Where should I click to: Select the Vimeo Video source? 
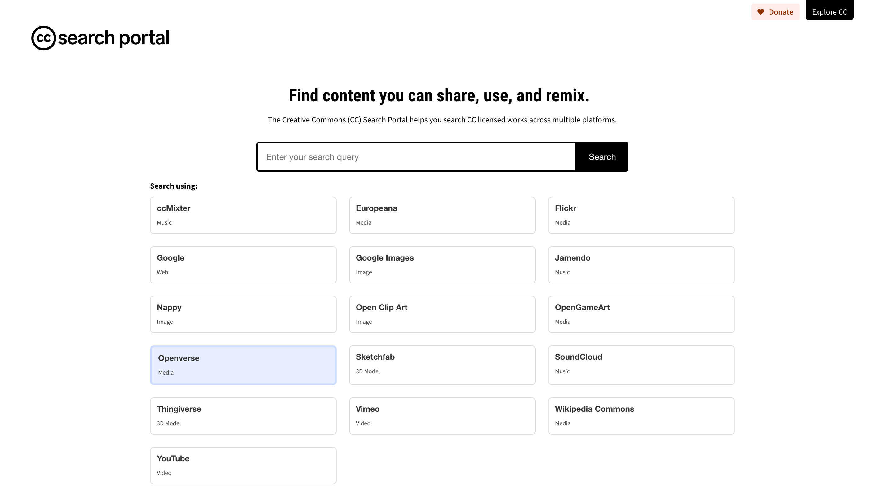(442, 416)
